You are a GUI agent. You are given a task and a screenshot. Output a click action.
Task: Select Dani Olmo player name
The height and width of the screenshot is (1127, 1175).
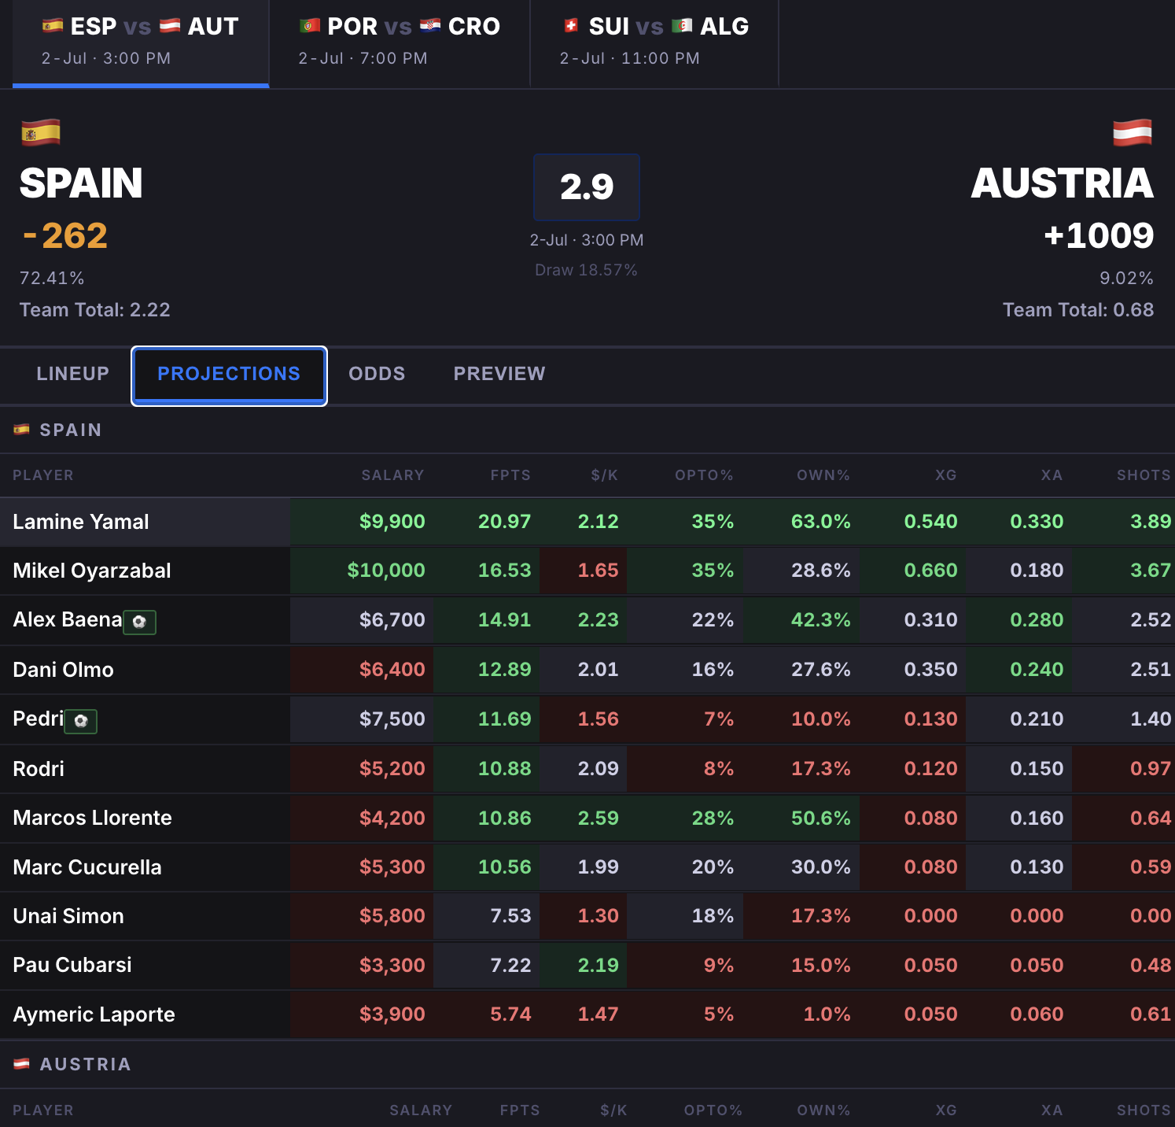[64, 670]
